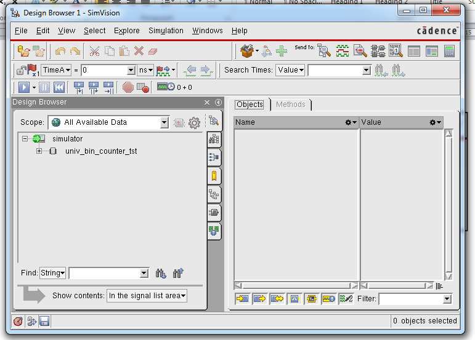This screenshot has width=475, height=340.
Task: Toggle the filter button left of Filter label
Action: (346, 299)
